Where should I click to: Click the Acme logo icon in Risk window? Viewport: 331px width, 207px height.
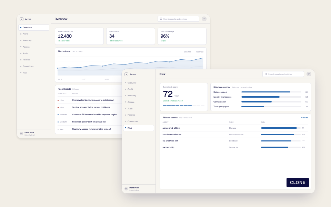tap(126, 75)
